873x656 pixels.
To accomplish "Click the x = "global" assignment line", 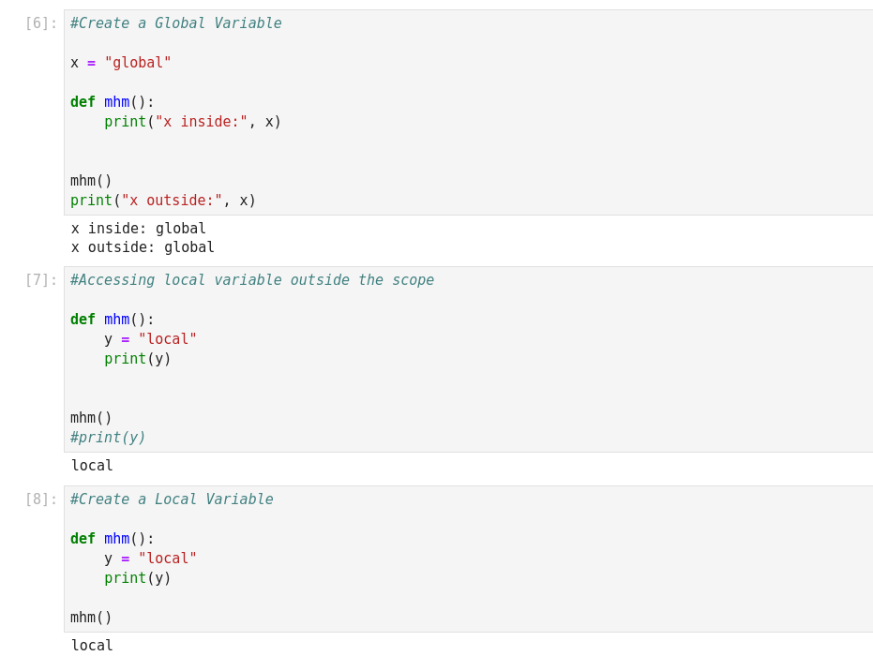I will pos(121,63).
